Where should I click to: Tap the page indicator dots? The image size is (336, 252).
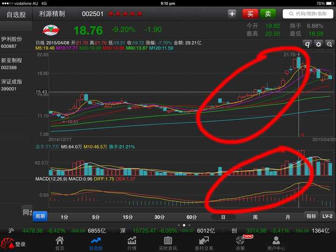(184, 225)
